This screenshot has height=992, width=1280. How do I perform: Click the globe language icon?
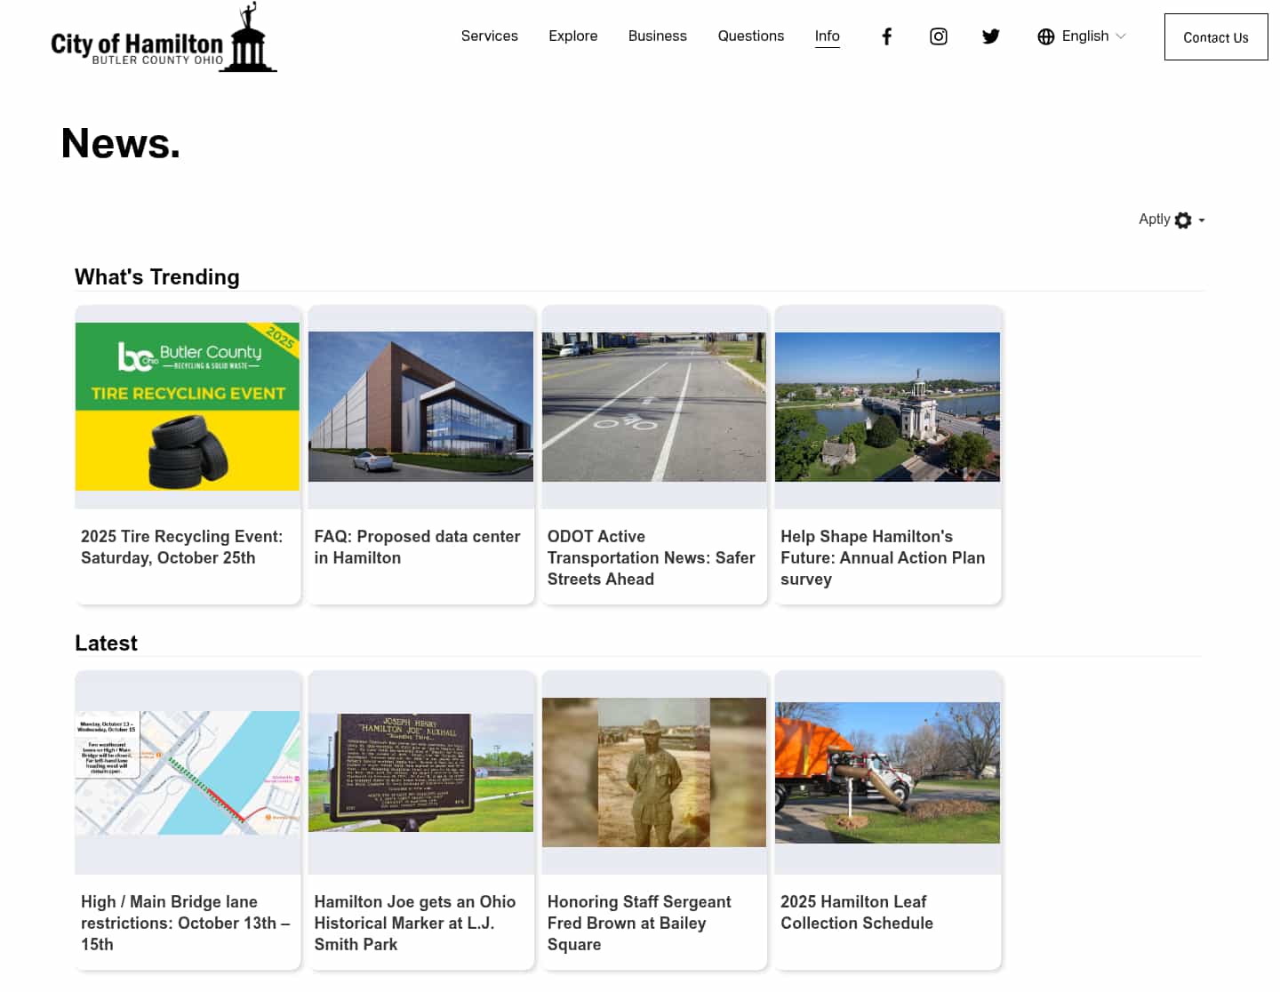tap(1045, 36)
